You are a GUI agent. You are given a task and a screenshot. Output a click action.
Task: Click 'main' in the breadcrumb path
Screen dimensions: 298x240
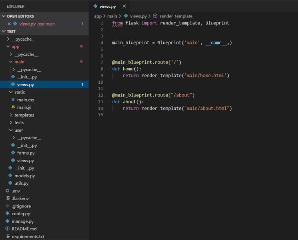pyautogui.click(x=112, y=16)
